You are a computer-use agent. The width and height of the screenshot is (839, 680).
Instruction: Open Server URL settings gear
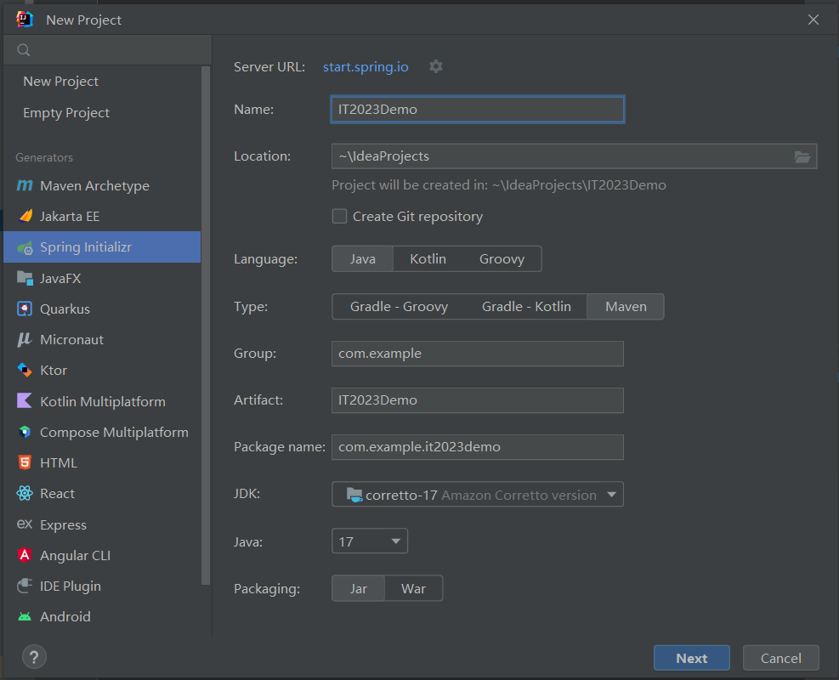pos(436,66)
